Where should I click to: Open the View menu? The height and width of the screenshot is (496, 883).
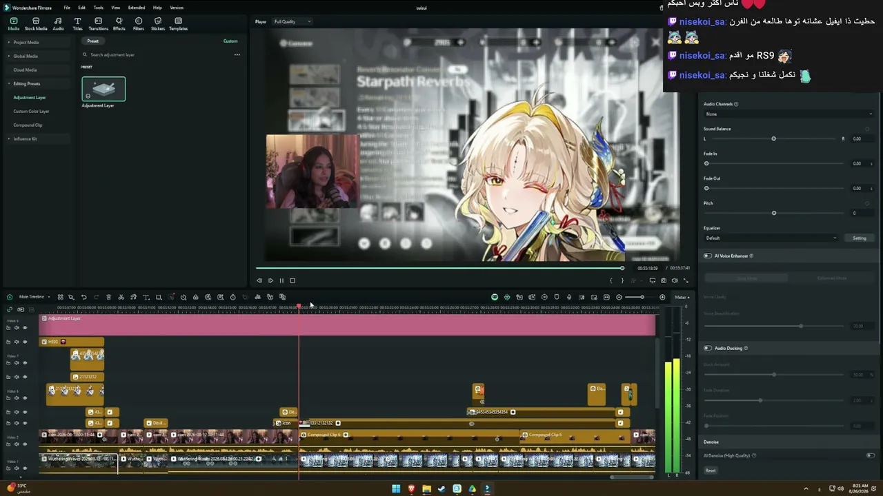[x=115, y=8]
